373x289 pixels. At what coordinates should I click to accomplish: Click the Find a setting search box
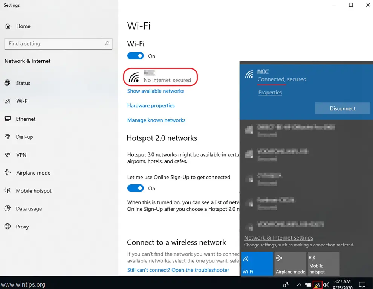(x=58, y=44)
